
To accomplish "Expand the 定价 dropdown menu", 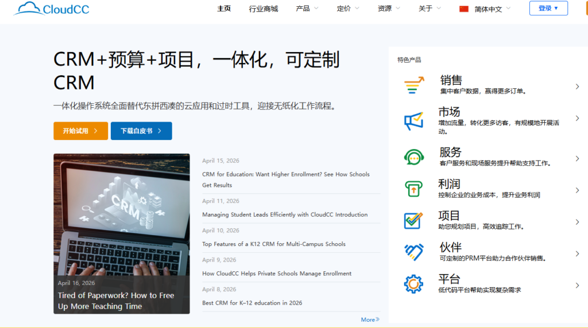I will pyautogui.click(x=348, y=8).
